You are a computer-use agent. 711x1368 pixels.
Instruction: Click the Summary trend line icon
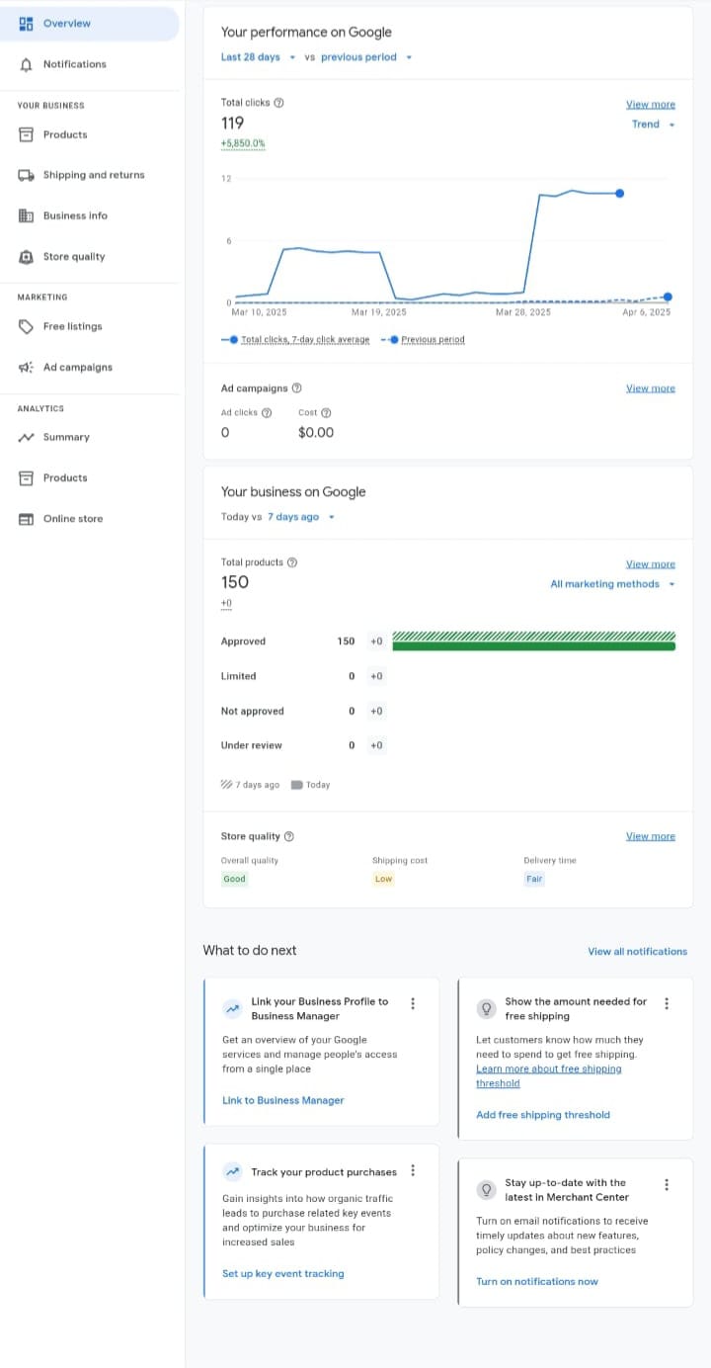click(26, 437)
